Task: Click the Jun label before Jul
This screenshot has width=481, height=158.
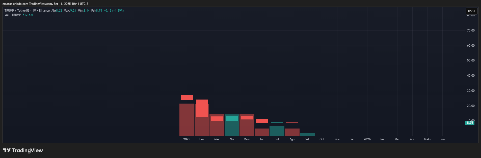Action: point(262,139)
